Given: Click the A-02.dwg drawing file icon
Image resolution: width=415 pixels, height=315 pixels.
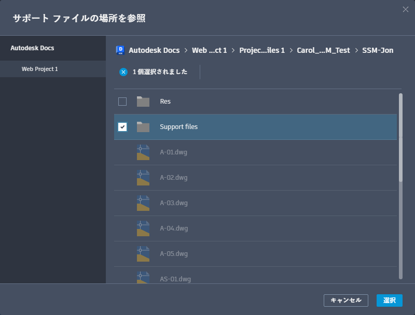Looking at the screenshot, I should 143,178.
